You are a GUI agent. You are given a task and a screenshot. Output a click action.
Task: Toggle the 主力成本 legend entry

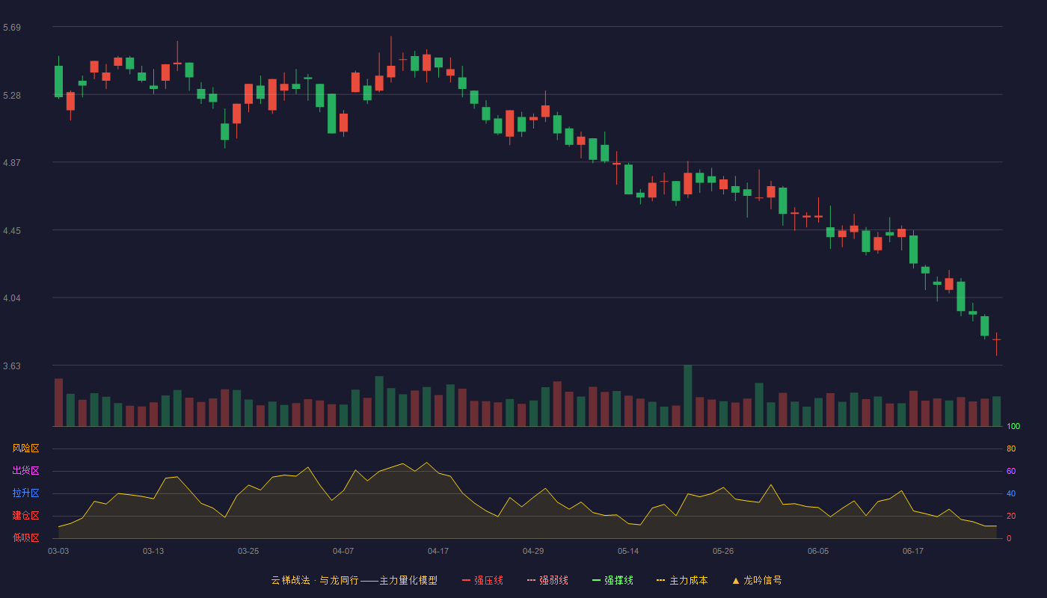click(682, 580)
